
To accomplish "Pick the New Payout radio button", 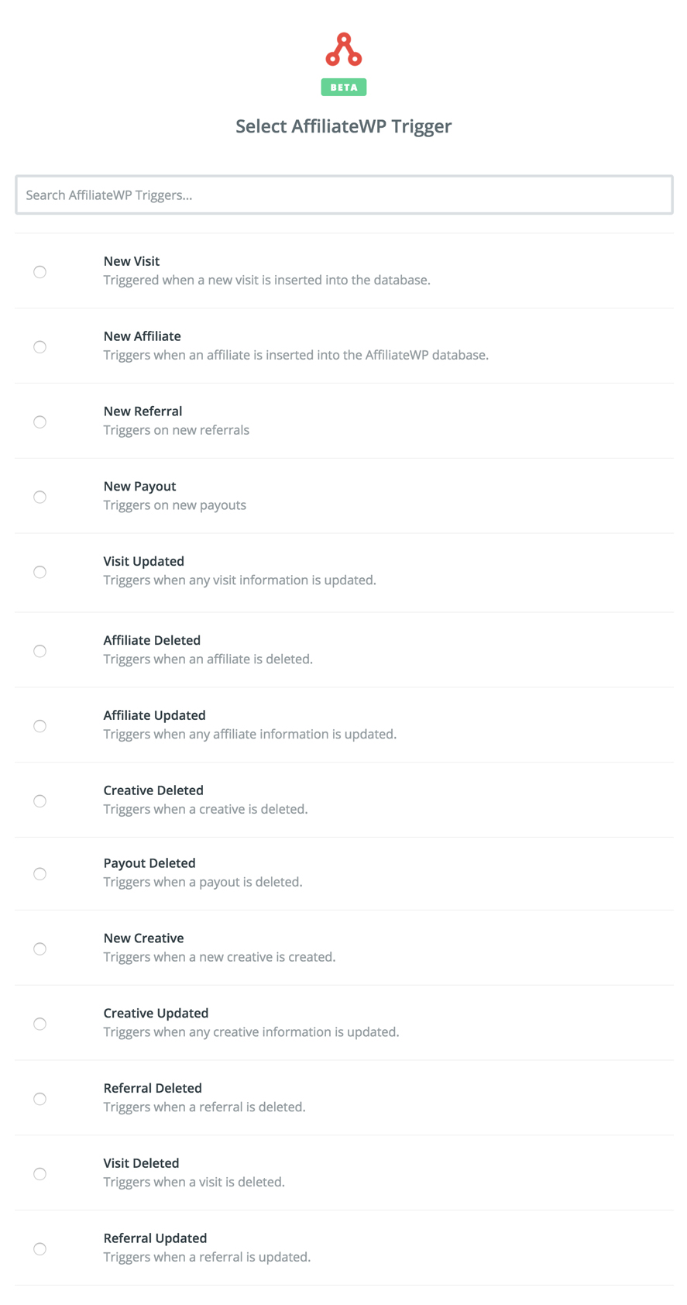I will click(40, 498).
